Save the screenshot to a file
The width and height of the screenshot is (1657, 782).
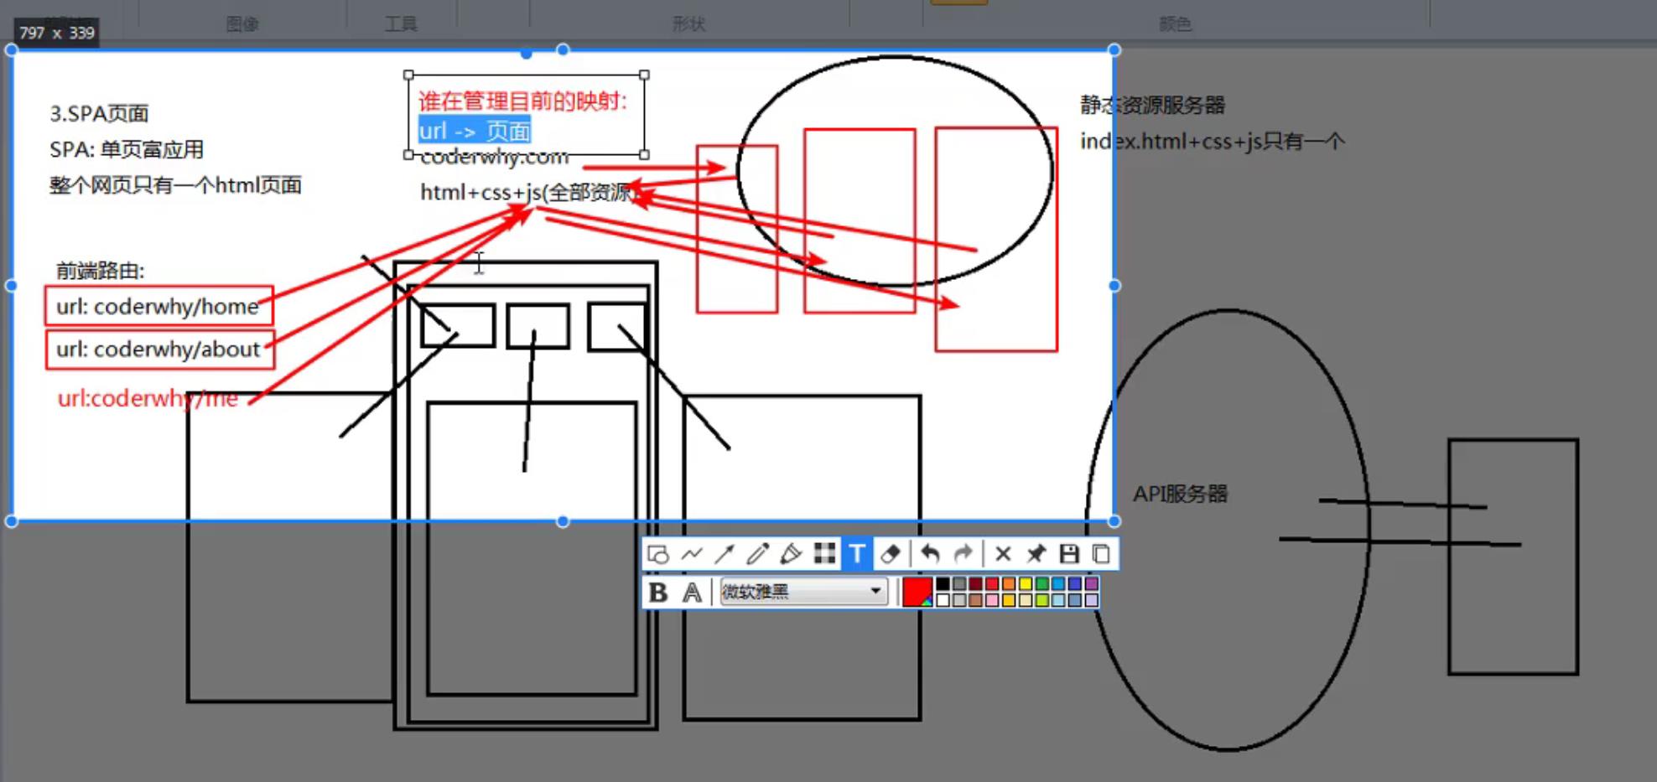coord(1069,554)
